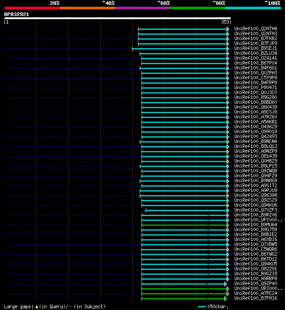Viewport: 285px width, 310px height.
Task: Pick the UniRef100_B8BD60 hit
Action: coord(256,102)
